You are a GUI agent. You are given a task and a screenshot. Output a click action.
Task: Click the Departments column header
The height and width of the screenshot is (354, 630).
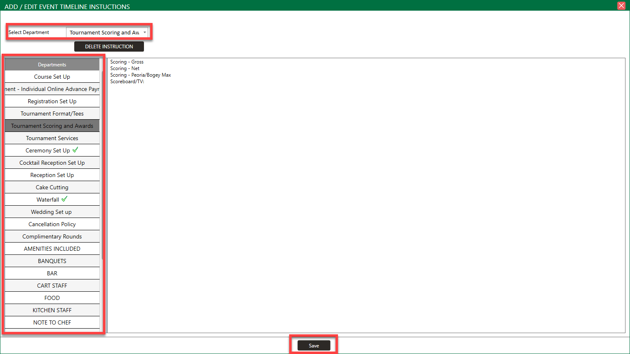(x=52, y=65)
